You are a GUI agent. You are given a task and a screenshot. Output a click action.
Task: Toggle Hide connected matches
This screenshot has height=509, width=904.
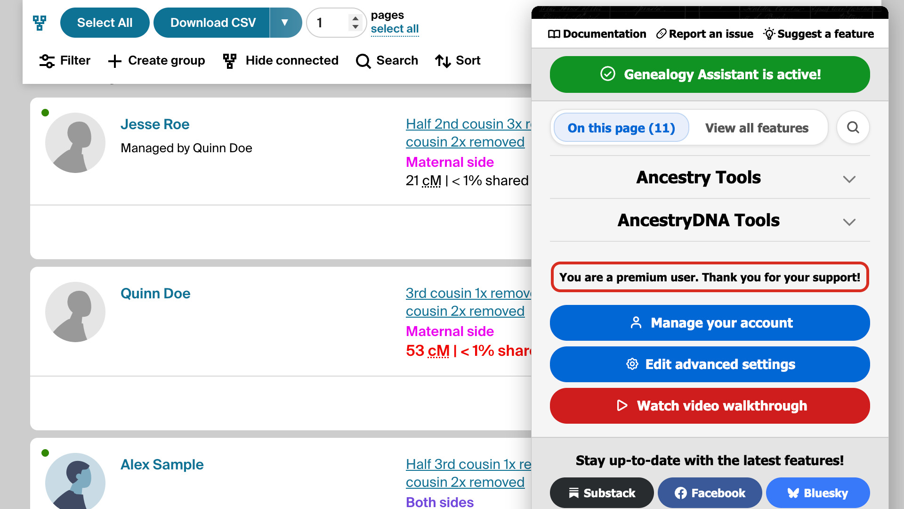281,61
